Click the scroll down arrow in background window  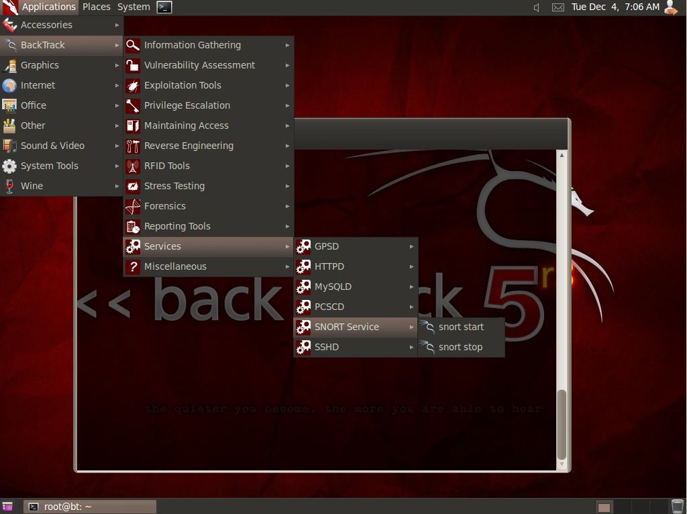point(562,464)
